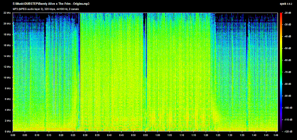
Task: Click the 0:35 time axis label
Action: [97, 135]
